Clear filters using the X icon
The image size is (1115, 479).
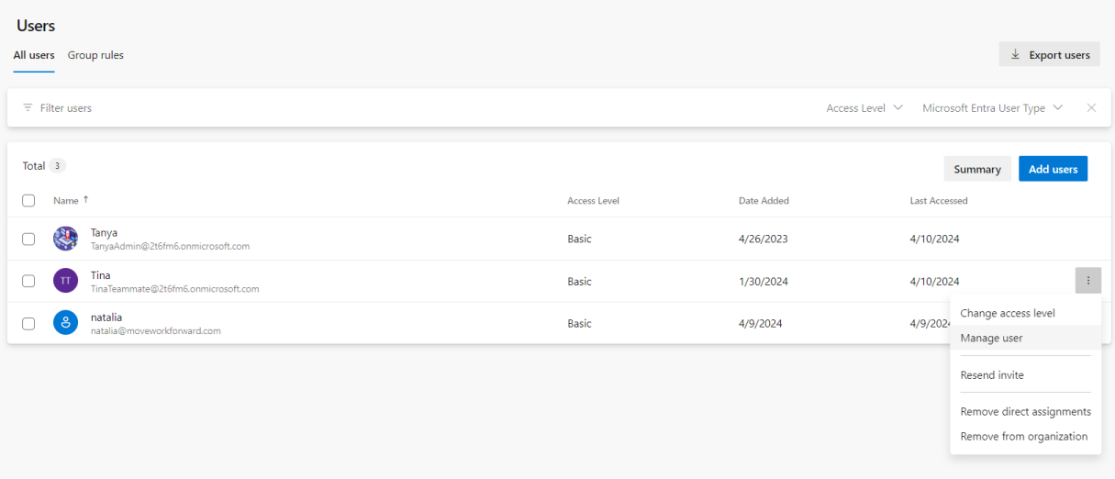[1091, 108]
